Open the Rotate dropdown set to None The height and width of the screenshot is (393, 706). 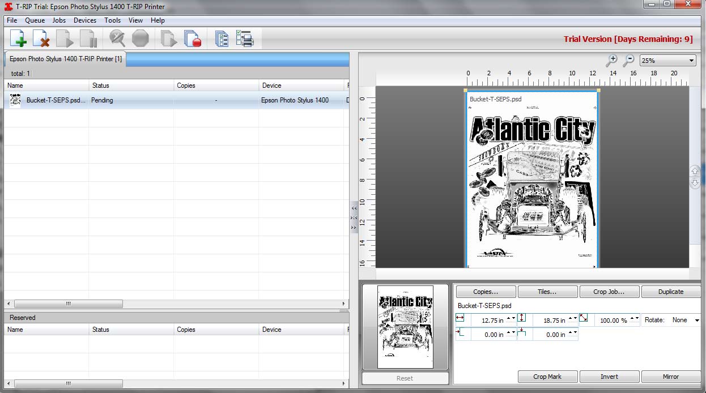click(x=686, y=320)
